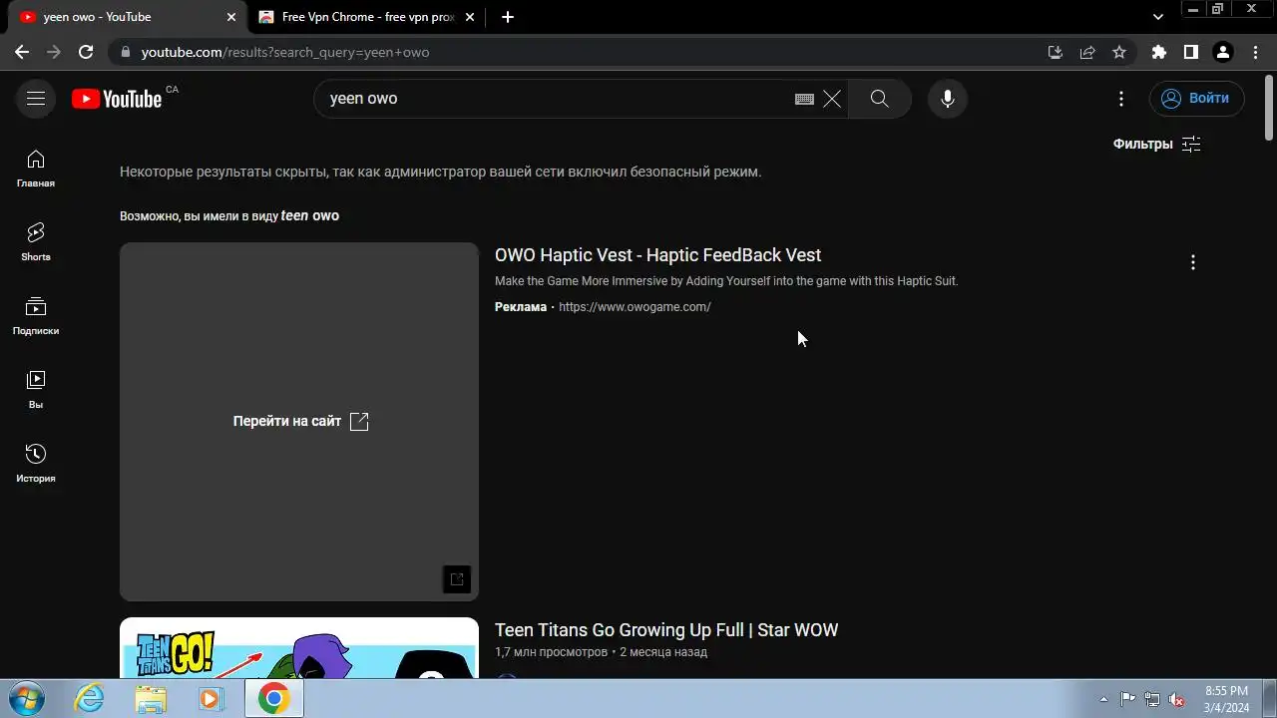The image size is (1277, 718).
Task: Click the YouTube logo
Action: pos(117,99)
